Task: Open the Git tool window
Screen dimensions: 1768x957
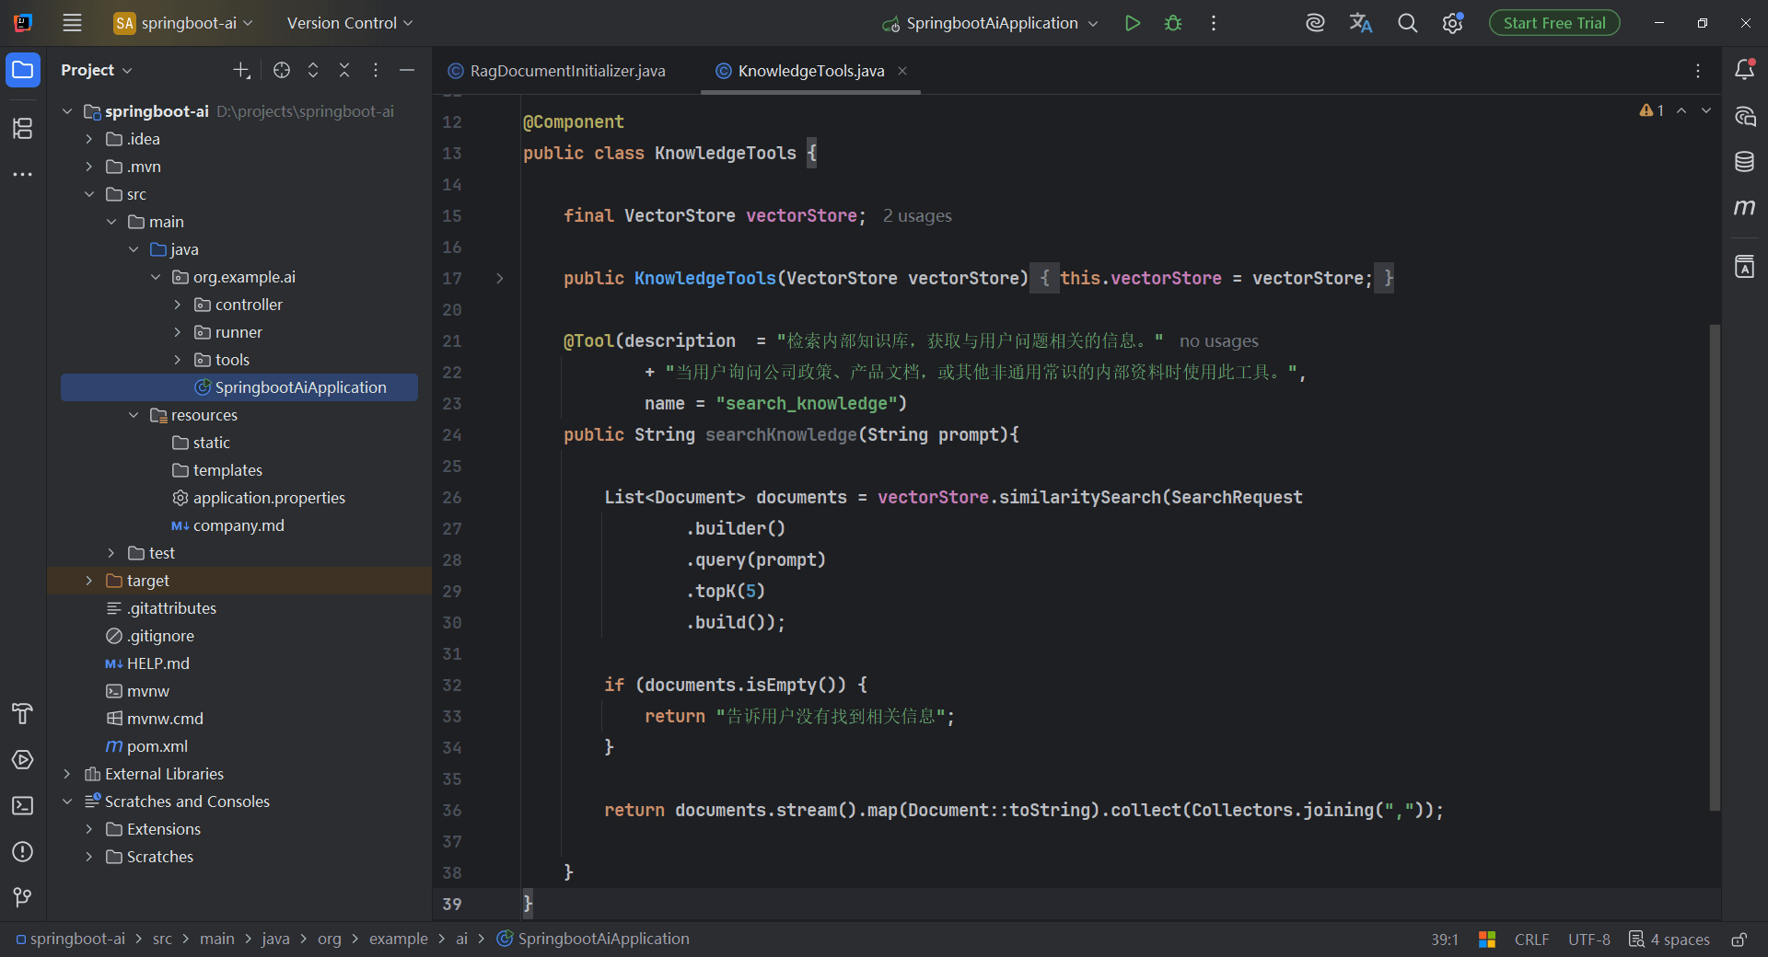Action: 23,897
